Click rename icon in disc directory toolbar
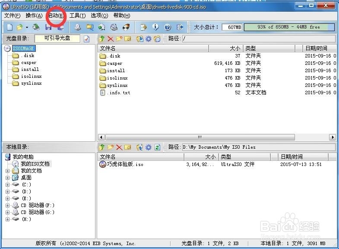339x249 pixels. click(x=128, y=39)
